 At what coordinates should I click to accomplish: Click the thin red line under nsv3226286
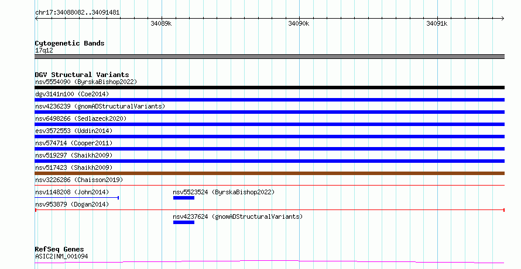[x=269, y=185]
